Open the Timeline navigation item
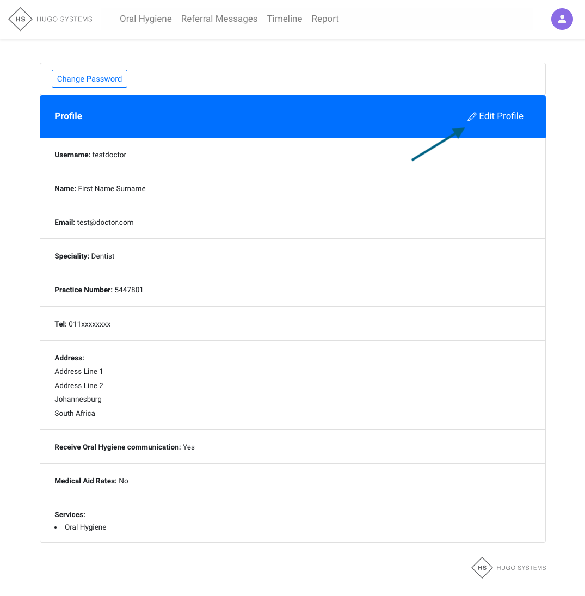Screen dimensions: 585x596 point(285,19)
